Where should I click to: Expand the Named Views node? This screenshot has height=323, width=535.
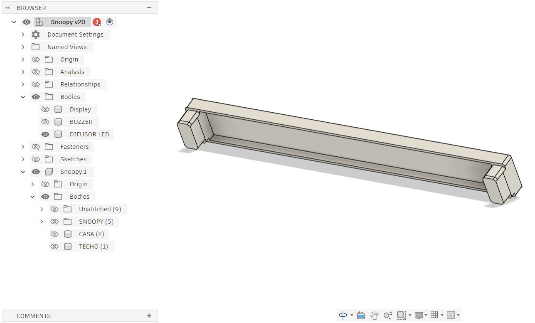23,47
